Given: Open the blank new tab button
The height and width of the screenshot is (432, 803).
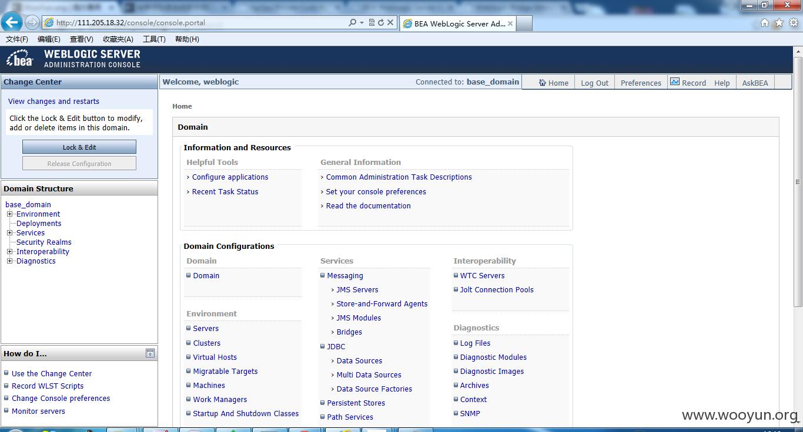Looking at the screenshot, I should pyautogui.click(x=524, y=23).
